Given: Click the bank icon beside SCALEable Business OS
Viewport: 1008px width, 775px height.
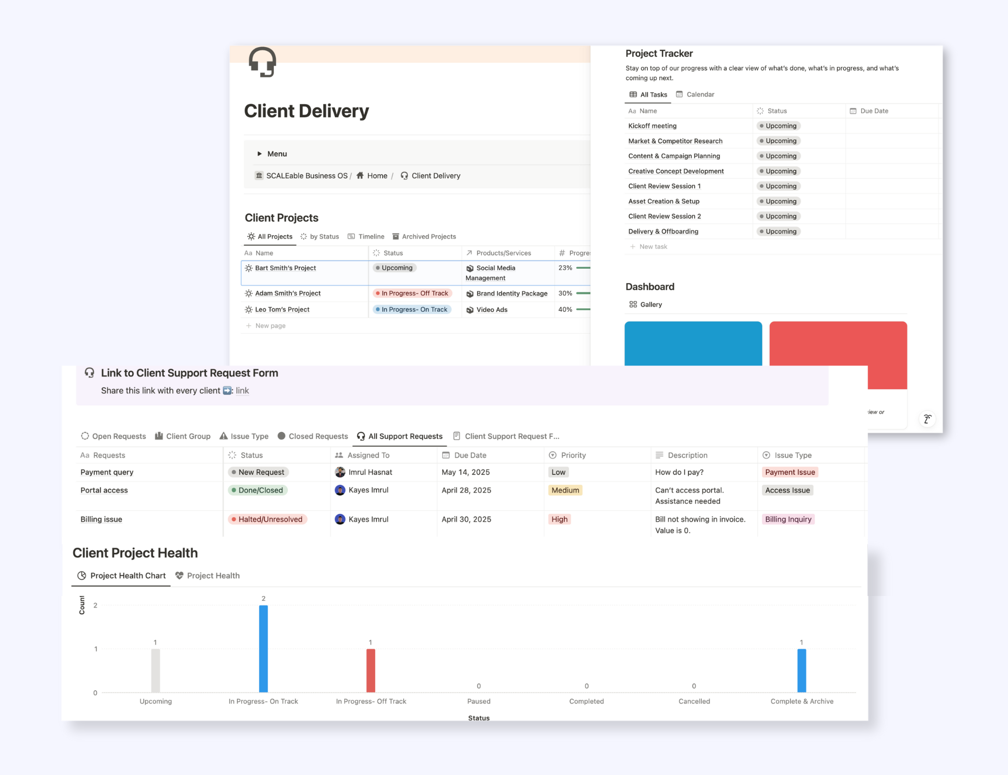Looking at the screenshot, I should (x=259, y=176).
